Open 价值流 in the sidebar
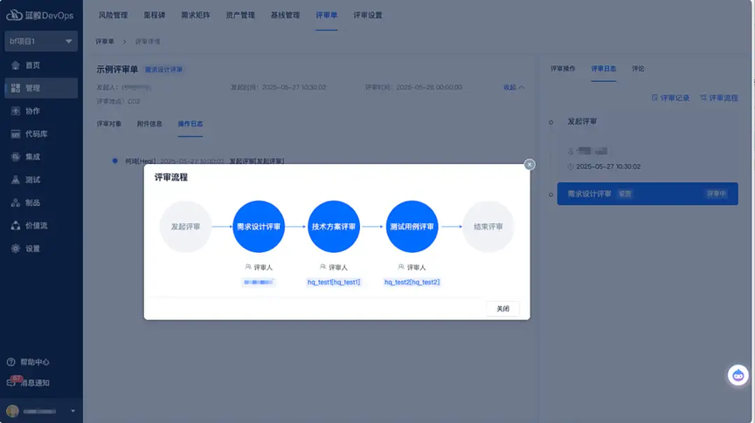The image size is (755, 423). click(x=41, y=225)
